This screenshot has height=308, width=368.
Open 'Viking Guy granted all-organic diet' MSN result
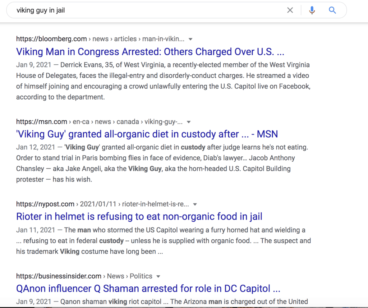pyautogui.click(x=147, y=134)
